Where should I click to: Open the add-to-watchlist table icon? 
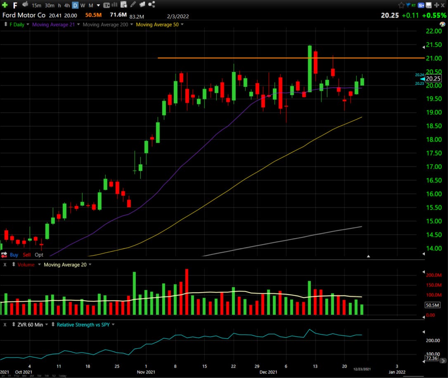click(124, 4)
